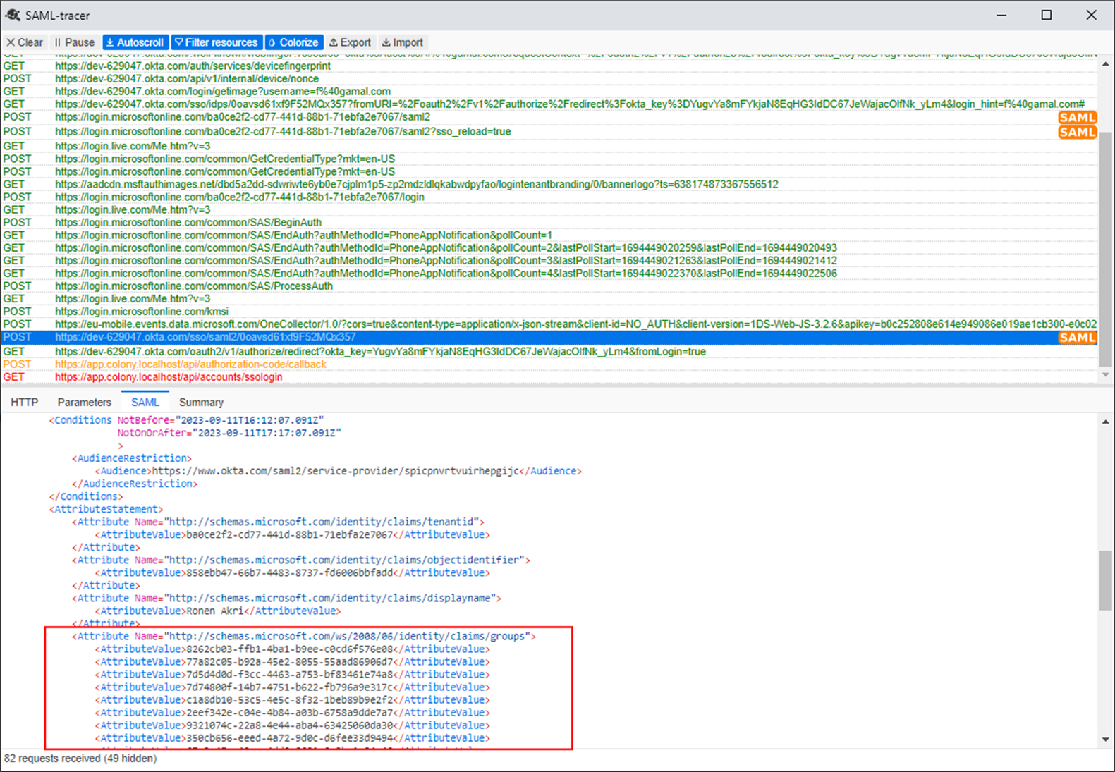Click SAML badge on the highlighted okta sso/saml2 row
Screen dimensions: 1115x772
click(x=1077, y=338)
